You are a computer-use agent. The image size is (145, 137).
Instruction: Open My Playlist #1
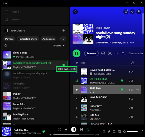35,117
